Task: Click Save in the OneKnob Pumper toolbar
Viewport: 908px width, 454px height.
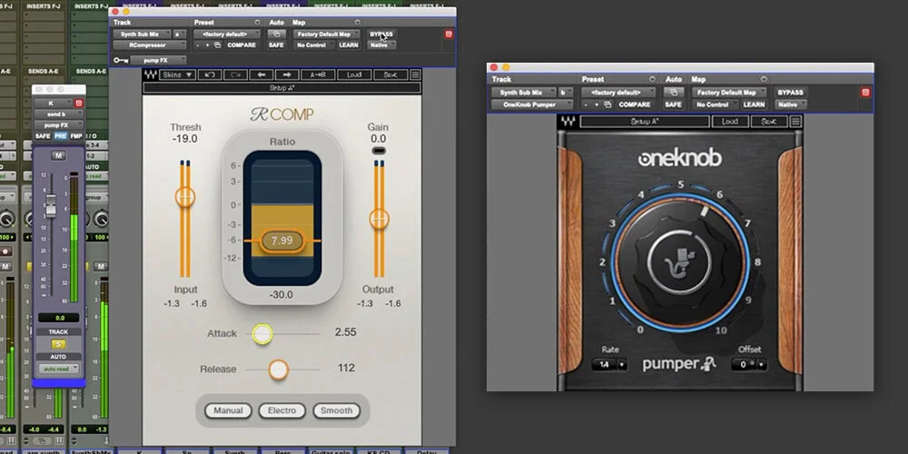Action: coord(769,122)
